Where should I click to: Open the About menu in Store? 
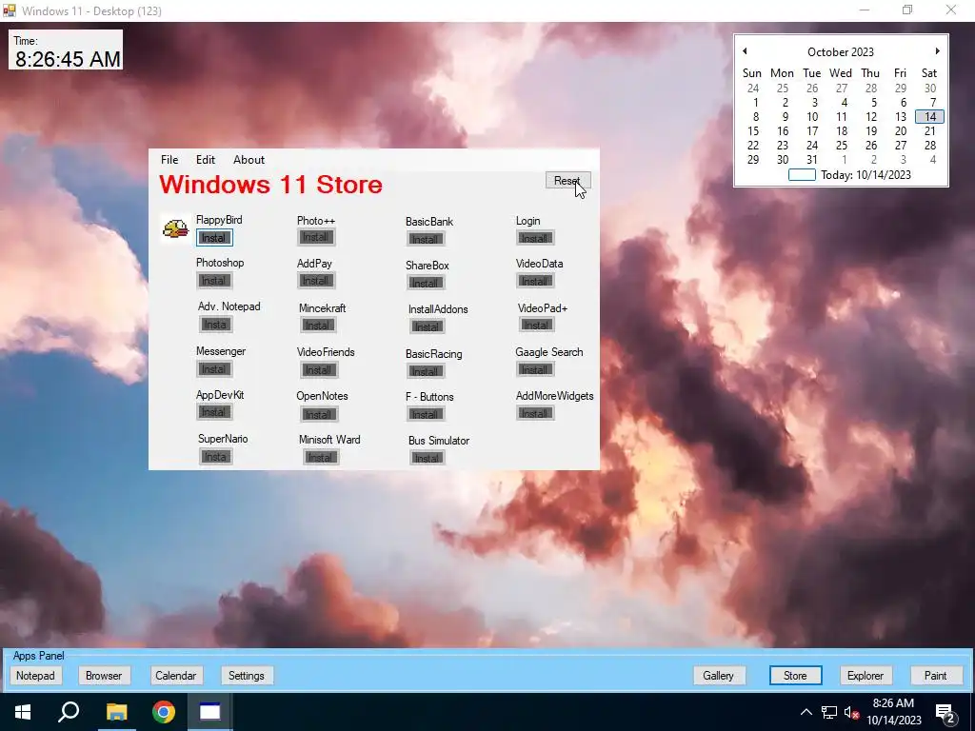pyautogui.click(x=249, y=160)
